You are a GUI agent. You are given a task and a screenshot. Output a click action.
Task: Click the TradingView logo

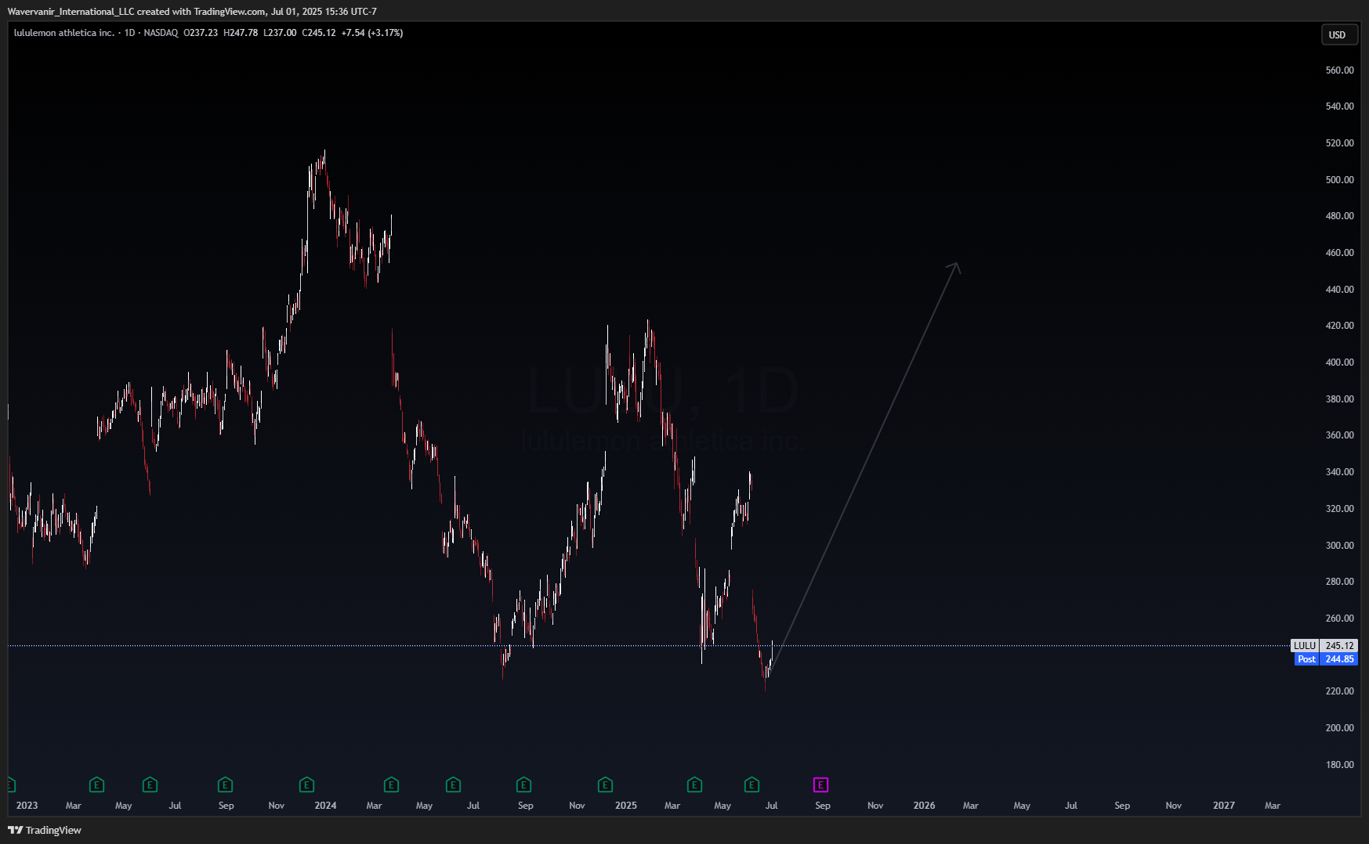click(x=45, y=830)
